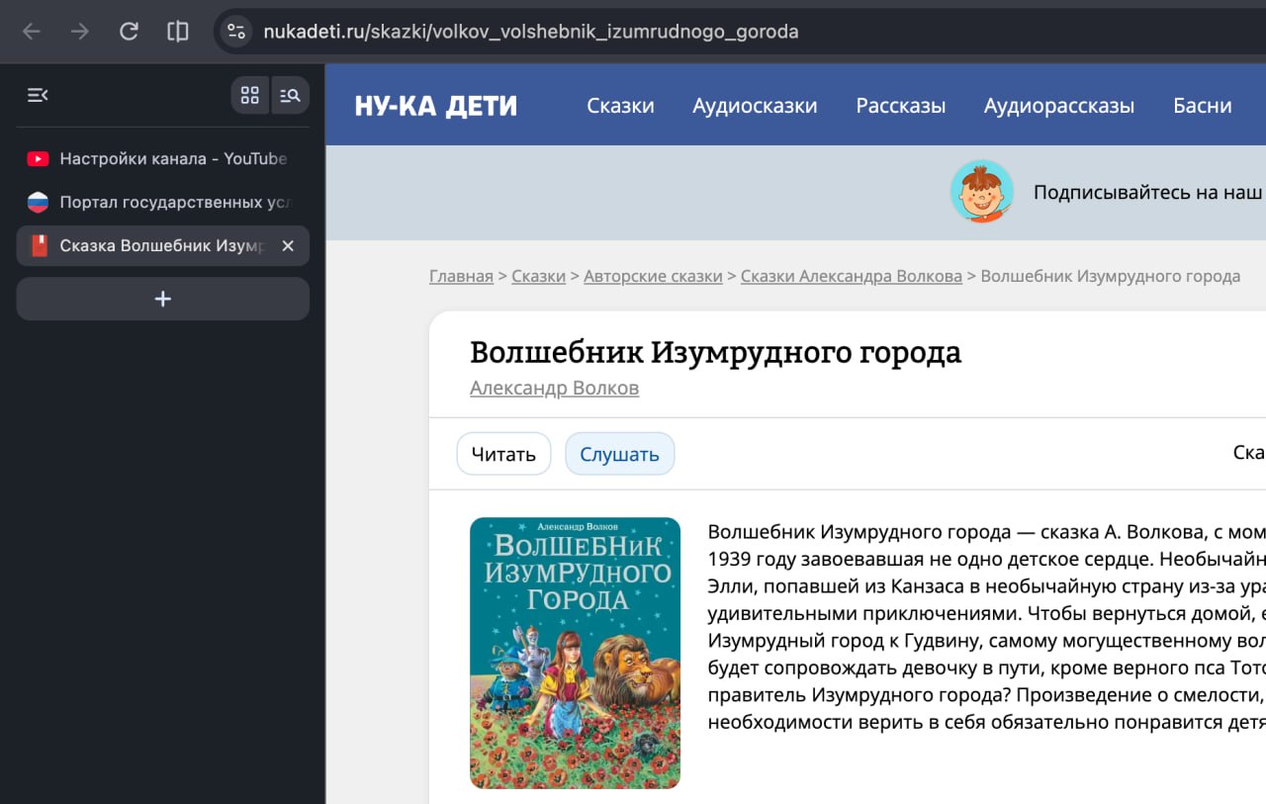Open Авторские сказки breadcrumb link
Screen dimensions: 1266x804
pos(653,276)
